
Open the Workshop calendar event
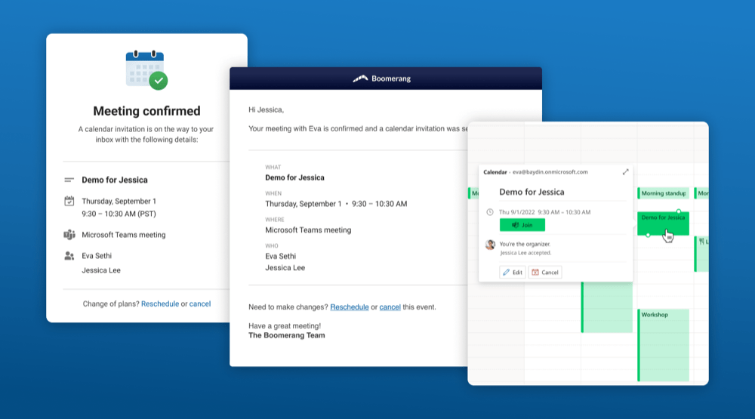tap(663, 345)
